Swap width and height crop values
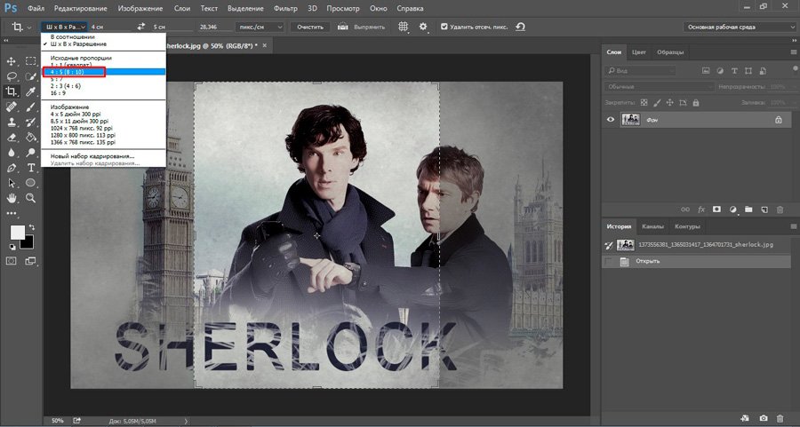800x427 pixels. tap(141, 27)
